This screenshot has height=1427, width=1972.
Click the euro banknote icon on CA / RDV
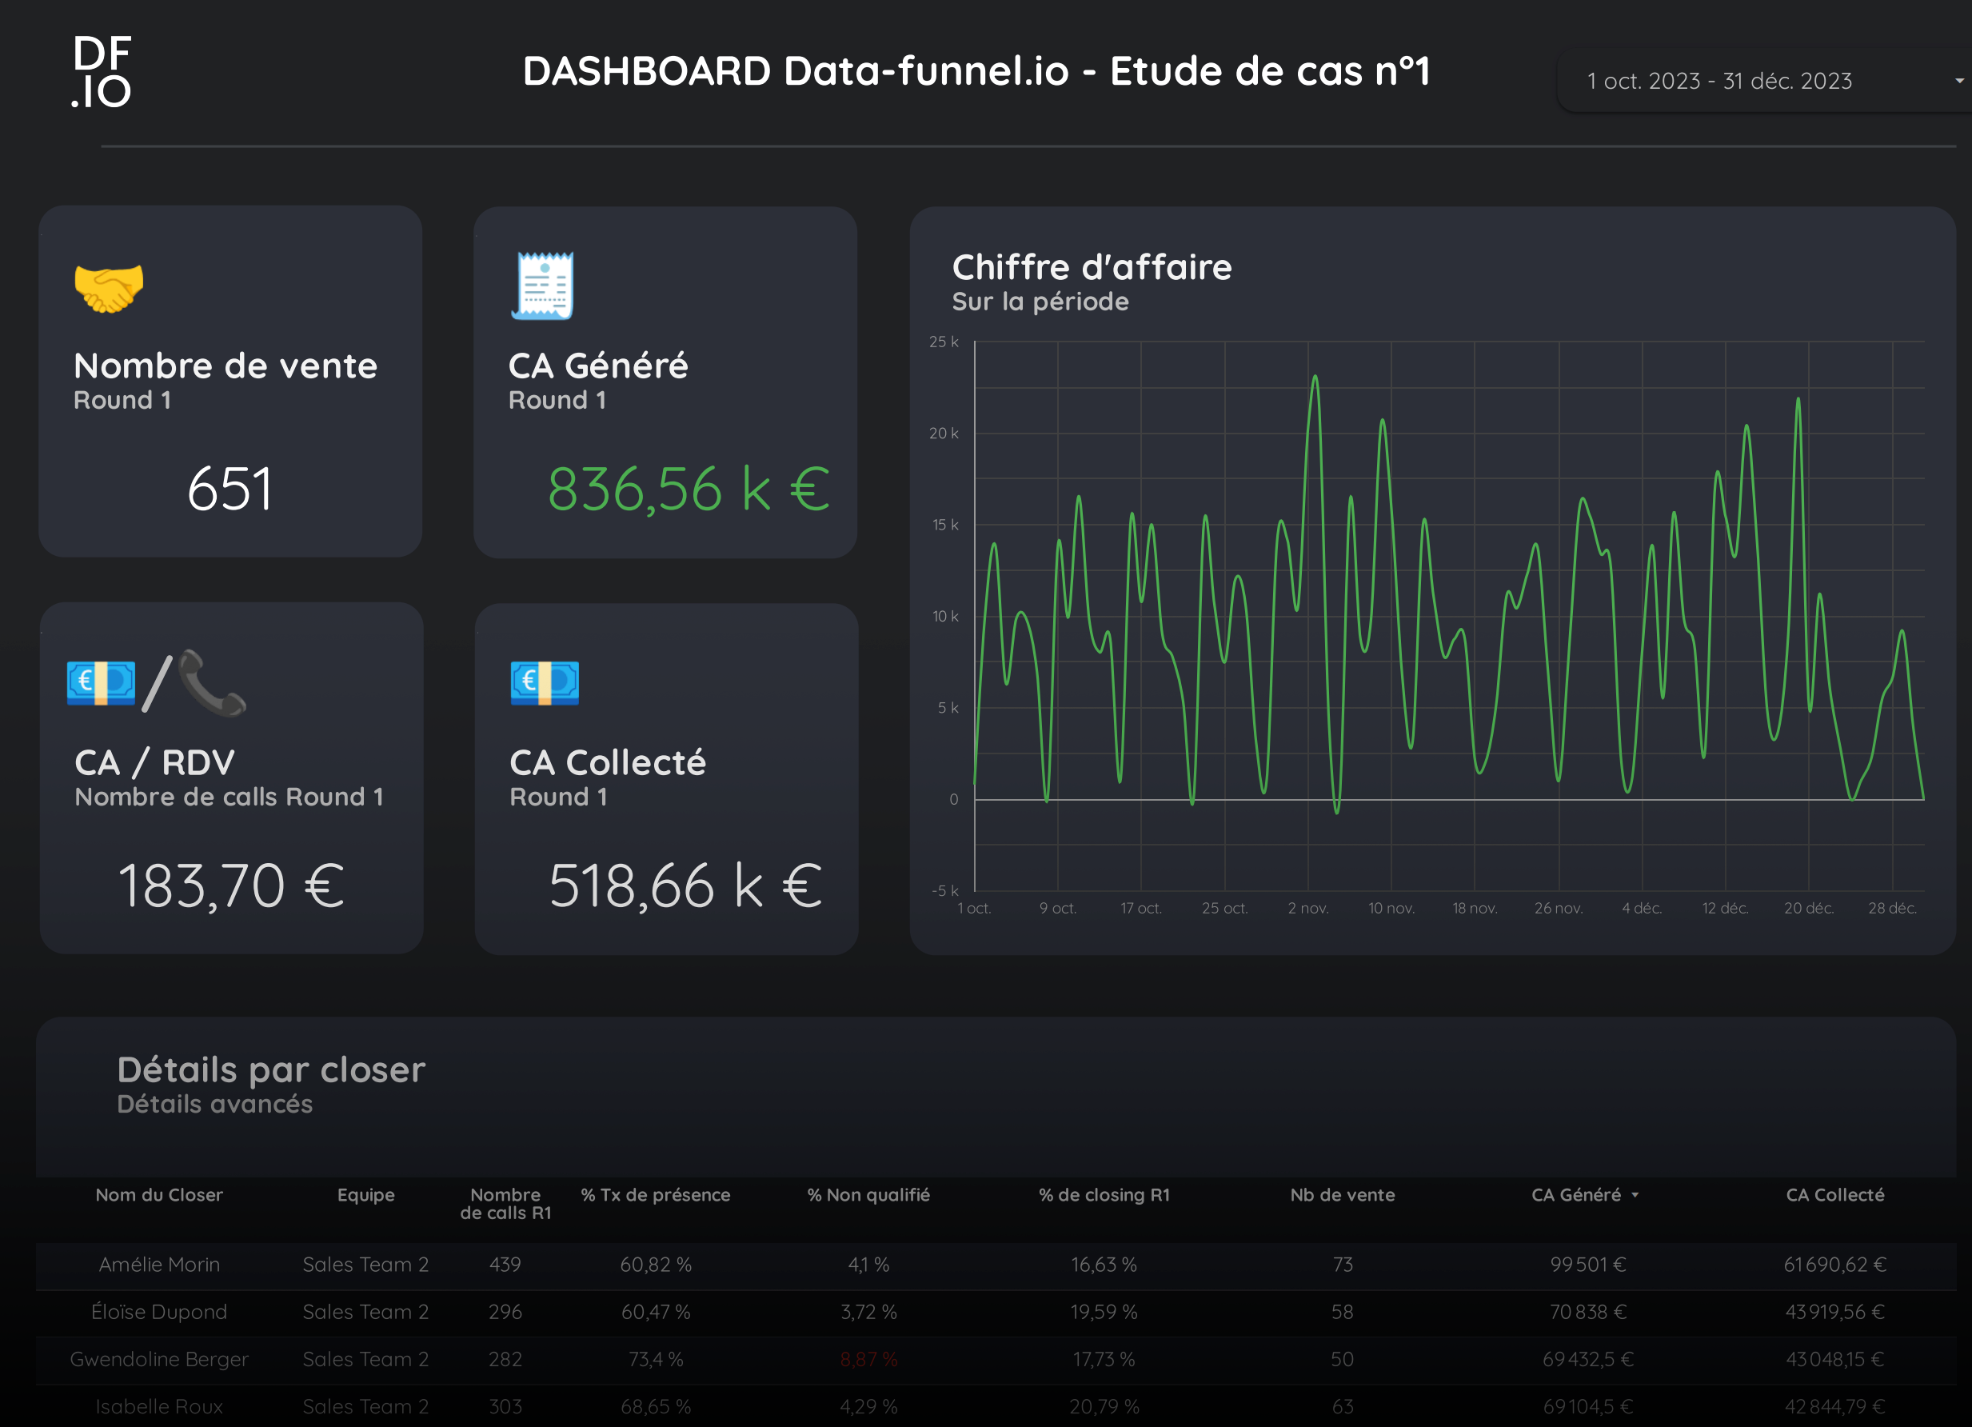point(101,682)
